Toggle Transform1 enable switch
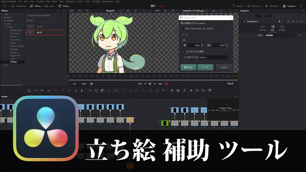 click(243, 21)
